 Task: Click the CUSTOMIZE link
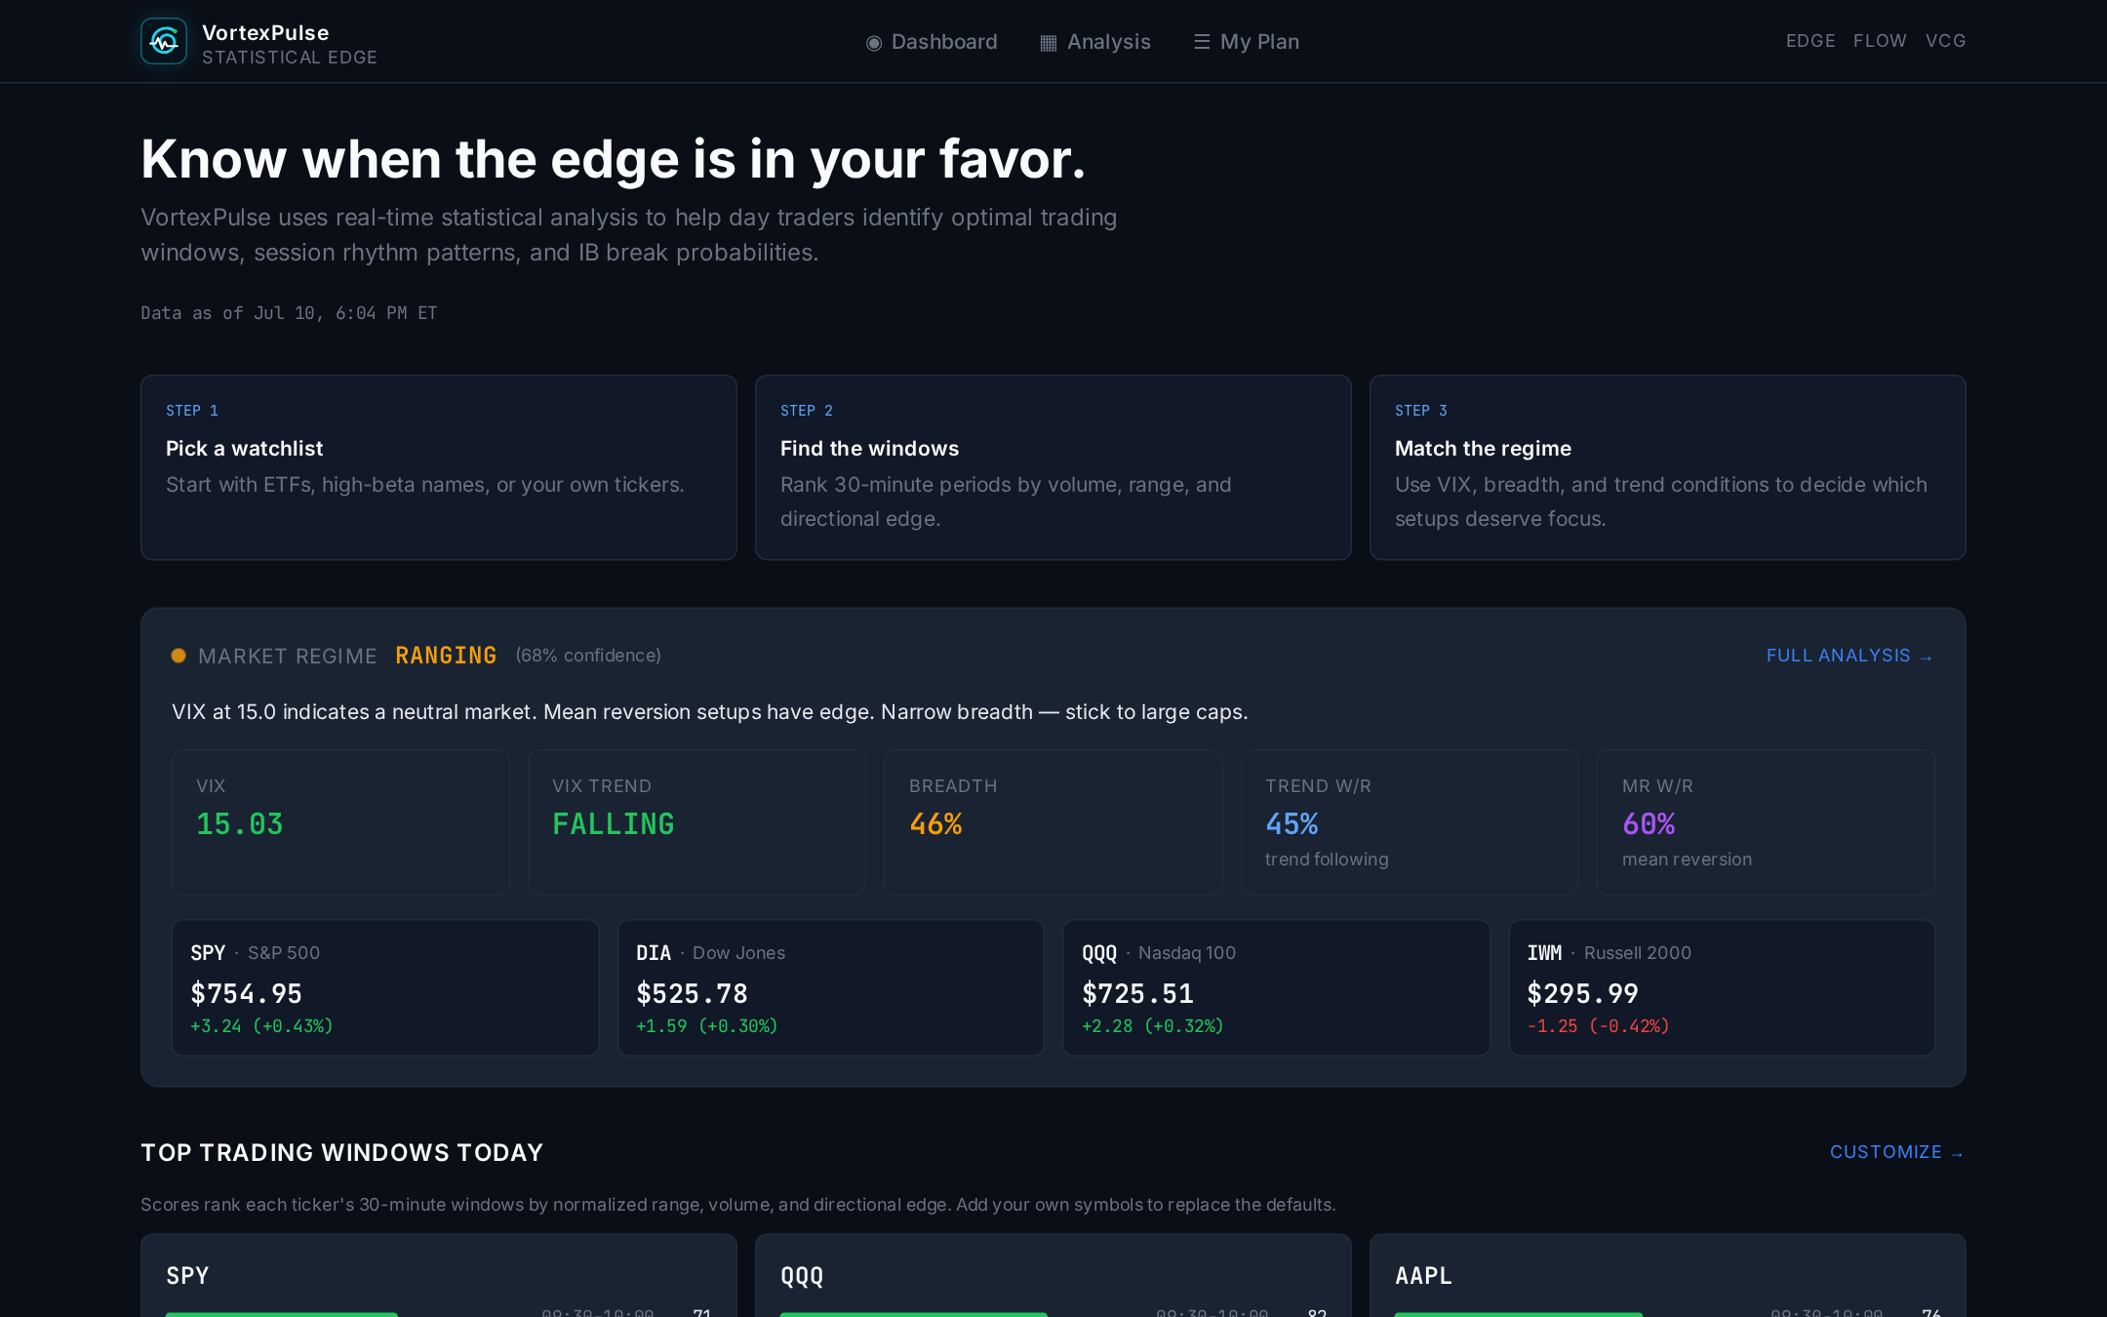click(x=1897, y=1152)
